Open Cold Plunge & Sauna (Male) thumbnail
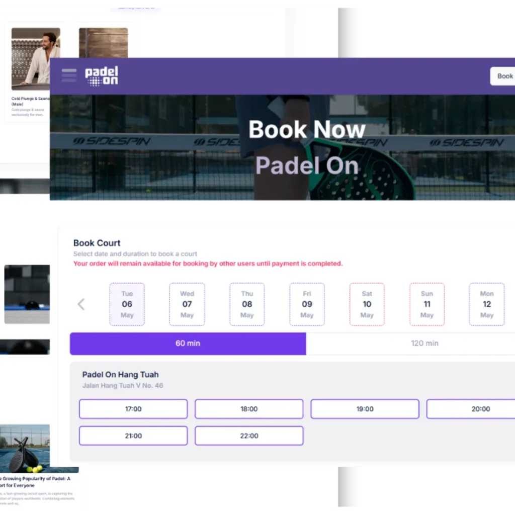 click(x=36, y=59)
